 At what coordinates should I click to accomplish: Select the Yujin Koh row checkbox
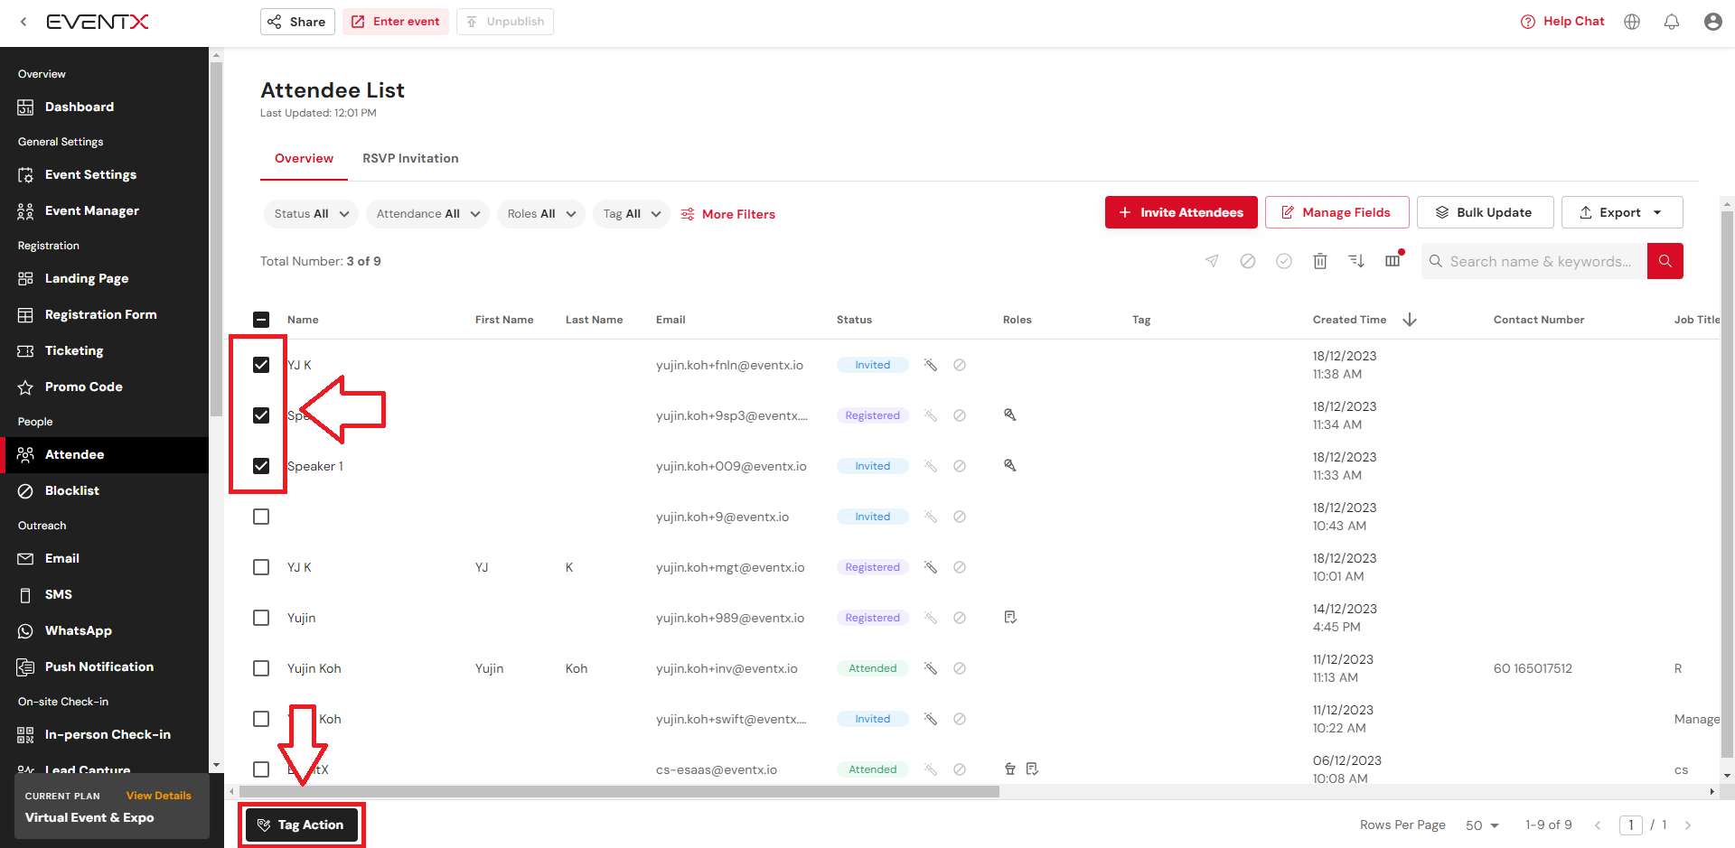coord(261,668)
